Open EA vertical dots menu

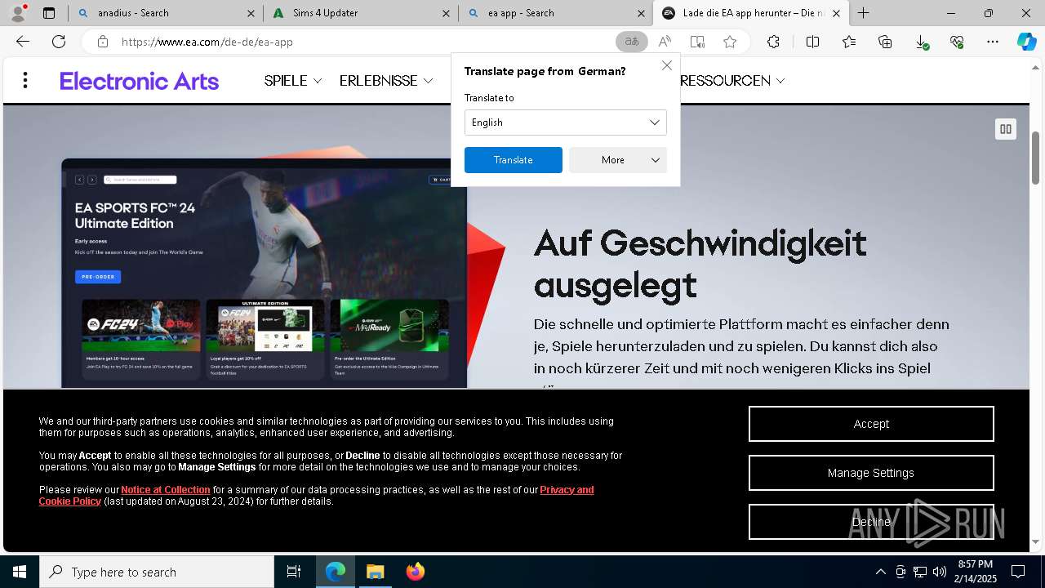(25, 80)
